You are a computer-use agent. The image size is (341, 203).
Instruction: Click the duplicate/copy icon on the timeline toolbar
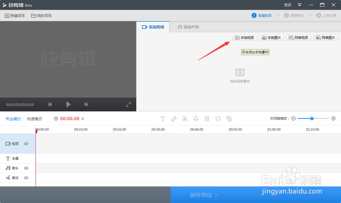229,118
